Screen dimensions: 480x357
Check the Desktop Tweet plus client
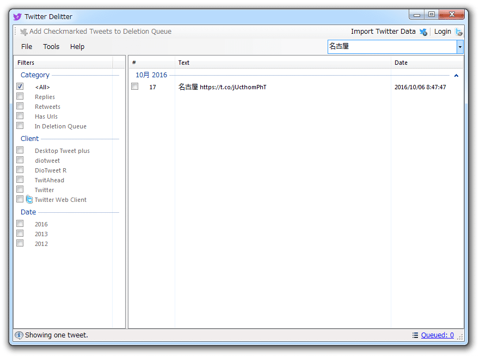[x=20, y=150]
